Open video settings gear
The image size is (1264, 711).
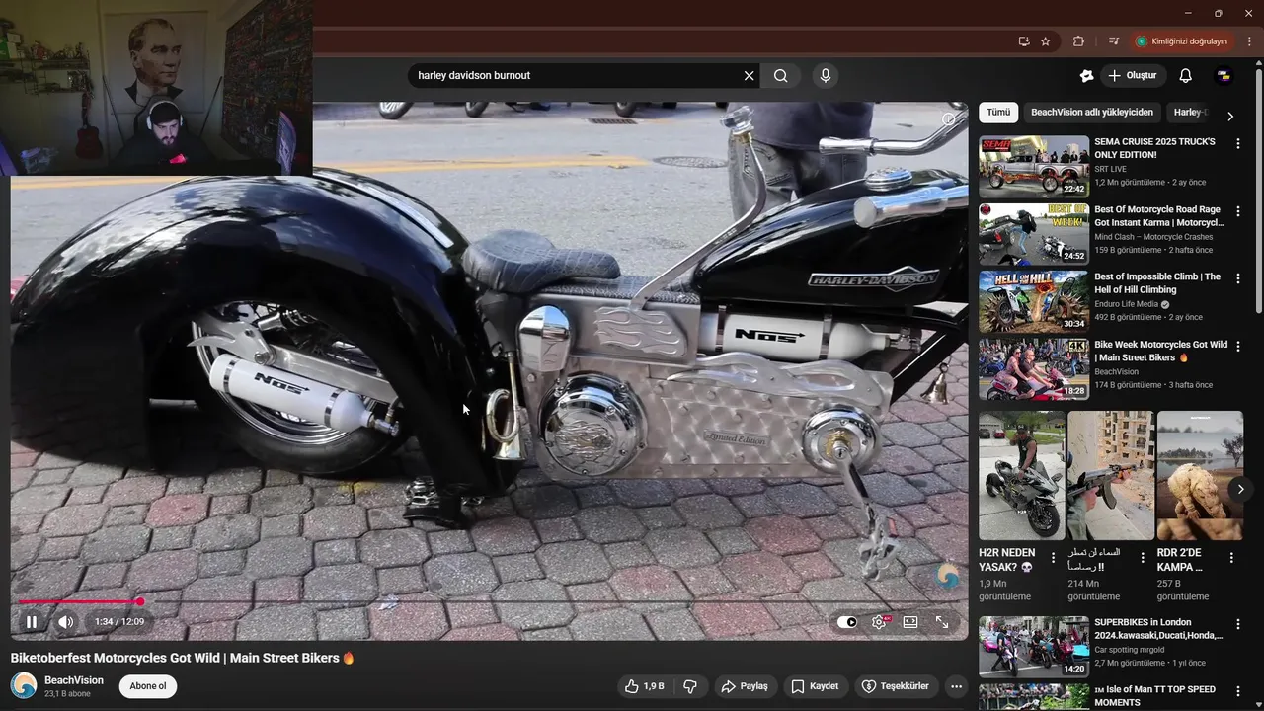(879, 622)
